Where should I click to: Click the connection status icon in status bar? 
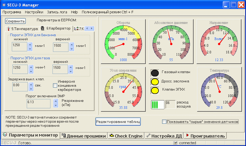(x=175, y=143)
